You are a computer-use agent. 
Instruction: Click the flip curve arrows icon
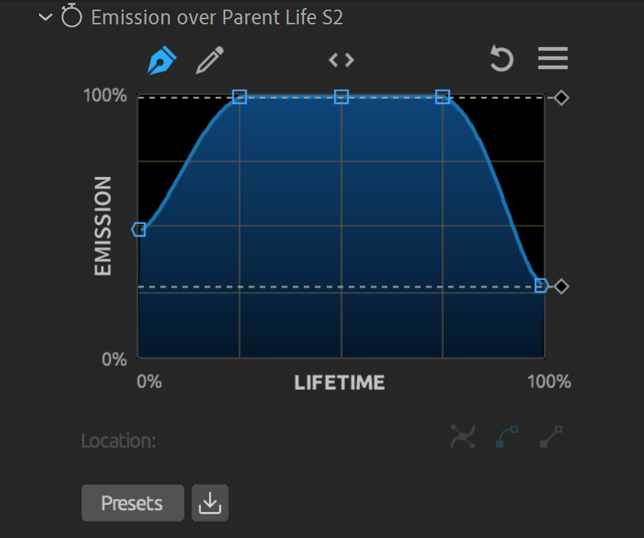342,60
